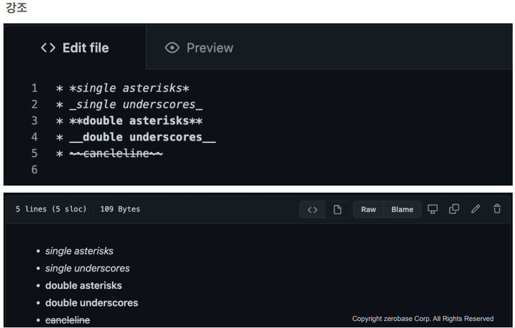515x328 pixels.
Task: Click rendered italic 'single asterisks' item
Action: point(79,251)
